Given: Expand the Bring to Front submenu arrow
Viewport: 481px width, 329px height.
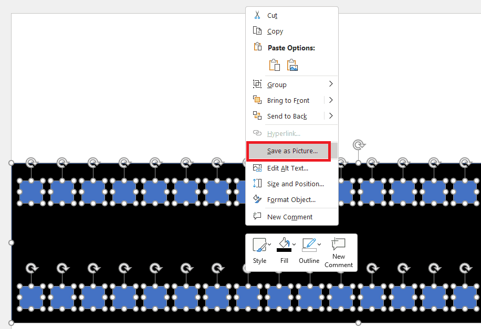Looking at the screenshot, I should 331,100.
